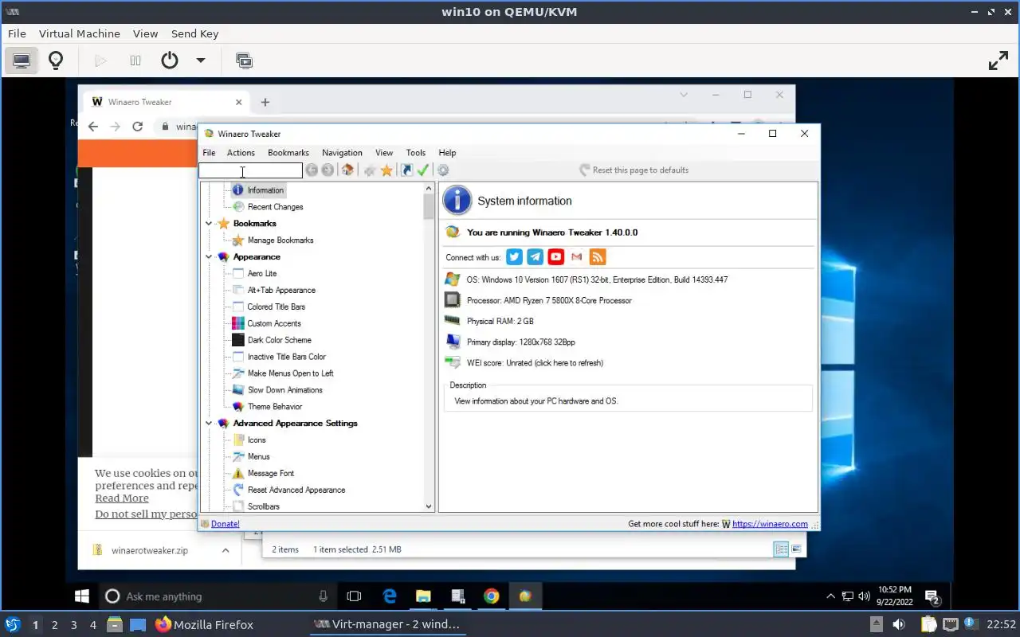This screenshot has width=1020, height=637.
Task: Collapse the Appearance tree section
Action: [x=209, y=257]
